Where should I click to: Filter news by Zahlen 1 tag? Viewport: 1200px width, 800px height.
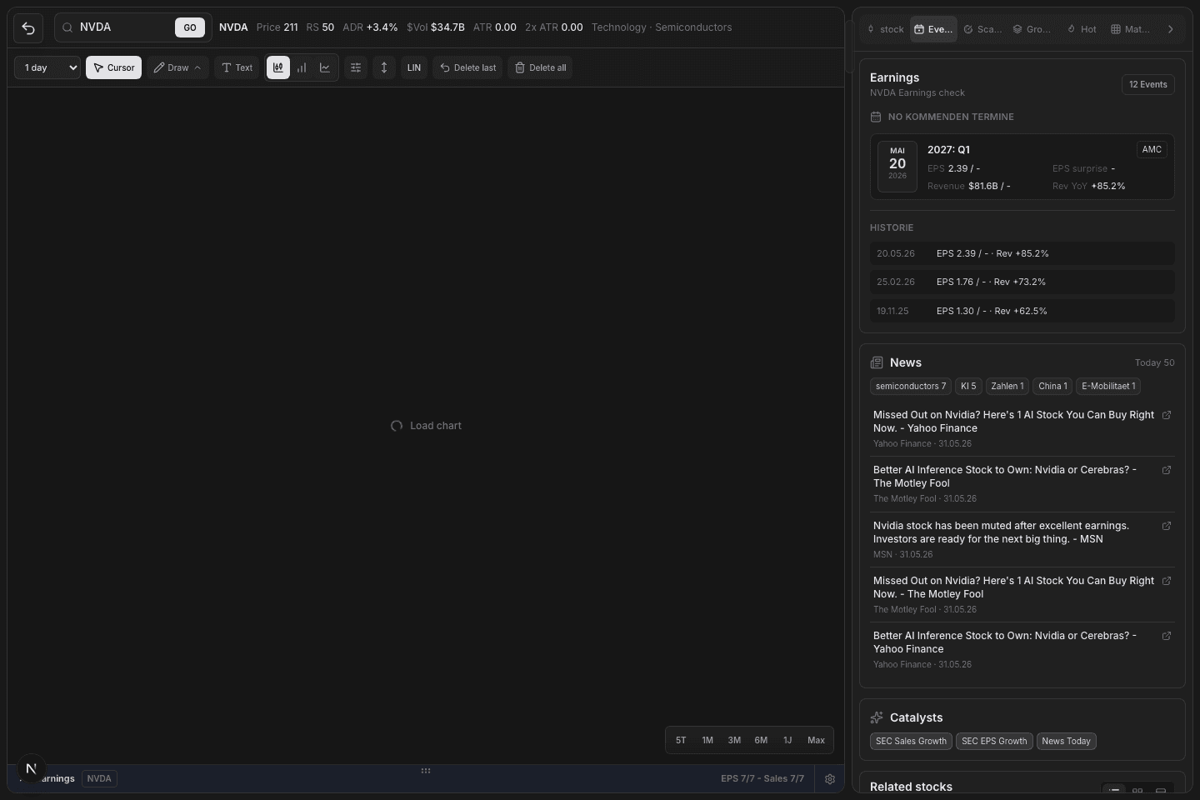1007,386
